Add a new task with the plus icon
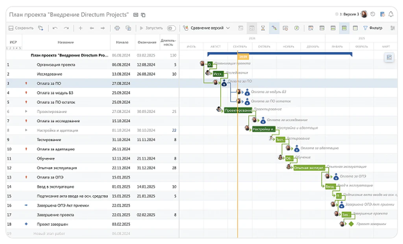 pyautogui.click(x=80, y=28)
